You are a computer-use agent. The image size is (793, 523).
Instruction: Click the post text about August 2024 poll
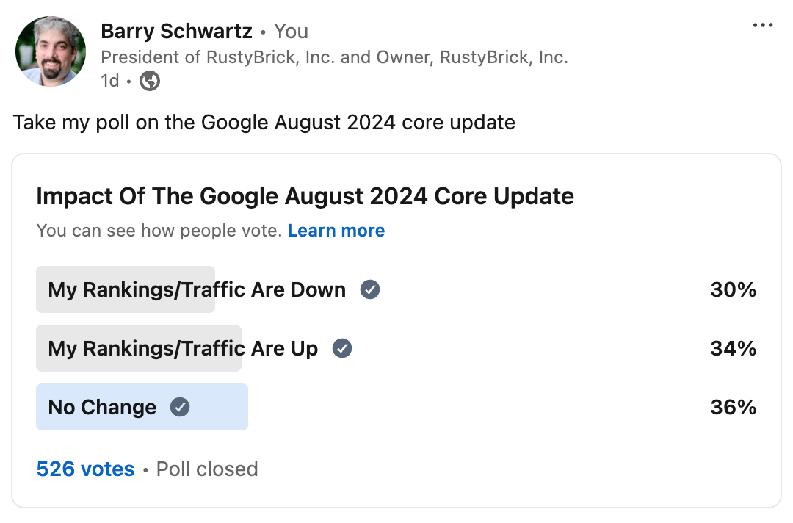264,122
